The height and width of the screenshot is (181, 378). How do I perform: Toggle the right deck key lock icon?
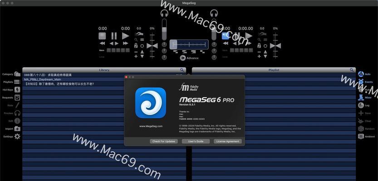(259, 46)
